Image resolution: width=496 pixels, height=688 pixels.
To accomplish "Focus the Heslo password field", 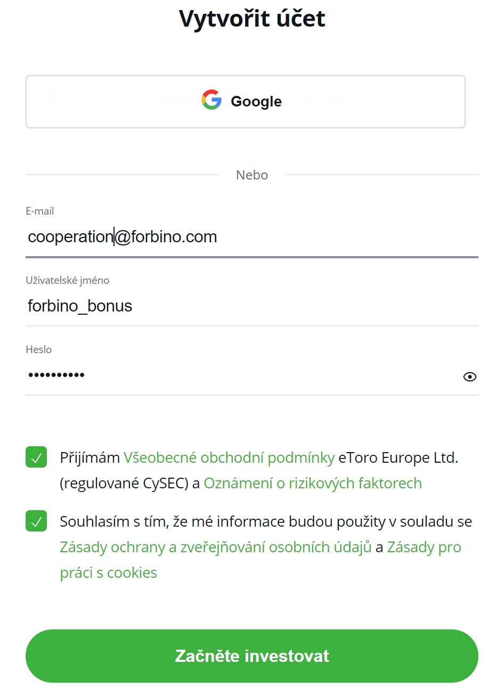I will (x=241, y=376).
